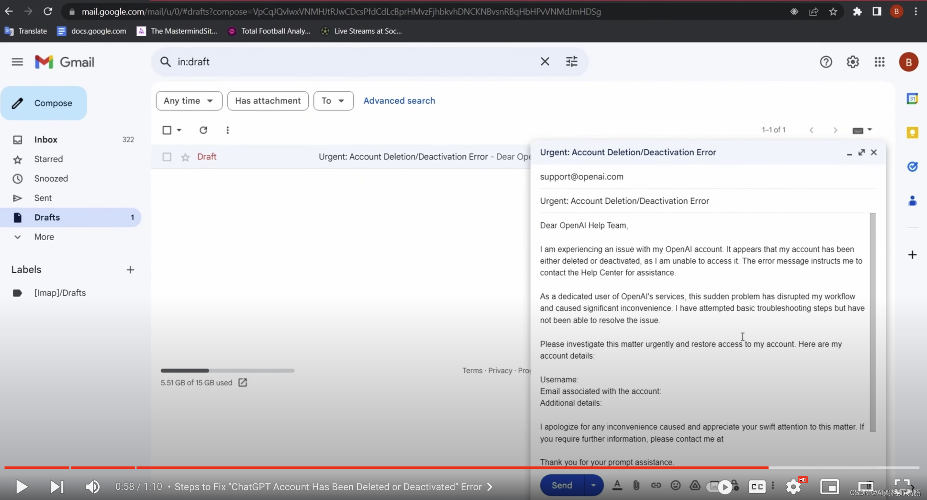927x500 pixels.
Task: Open Google Calendar side panel
Action: point(912,99)
